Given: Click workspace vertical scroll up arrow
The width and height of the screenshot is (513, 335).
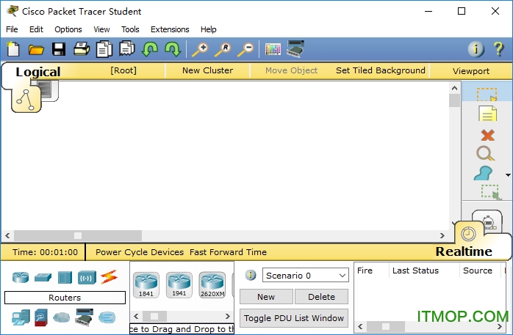Looking at the screenshot, I should point(454,88).
